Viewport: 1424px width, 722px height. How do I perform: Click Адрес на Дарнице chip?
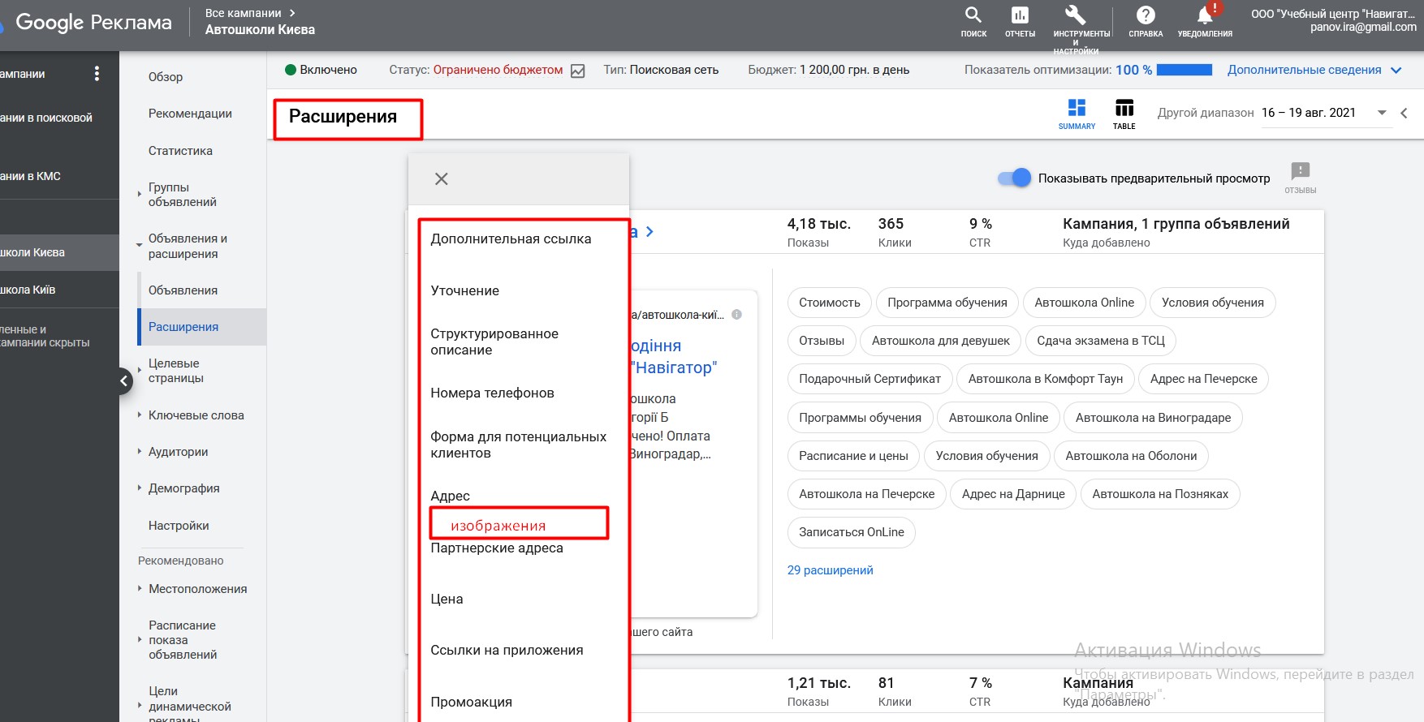1013,494
